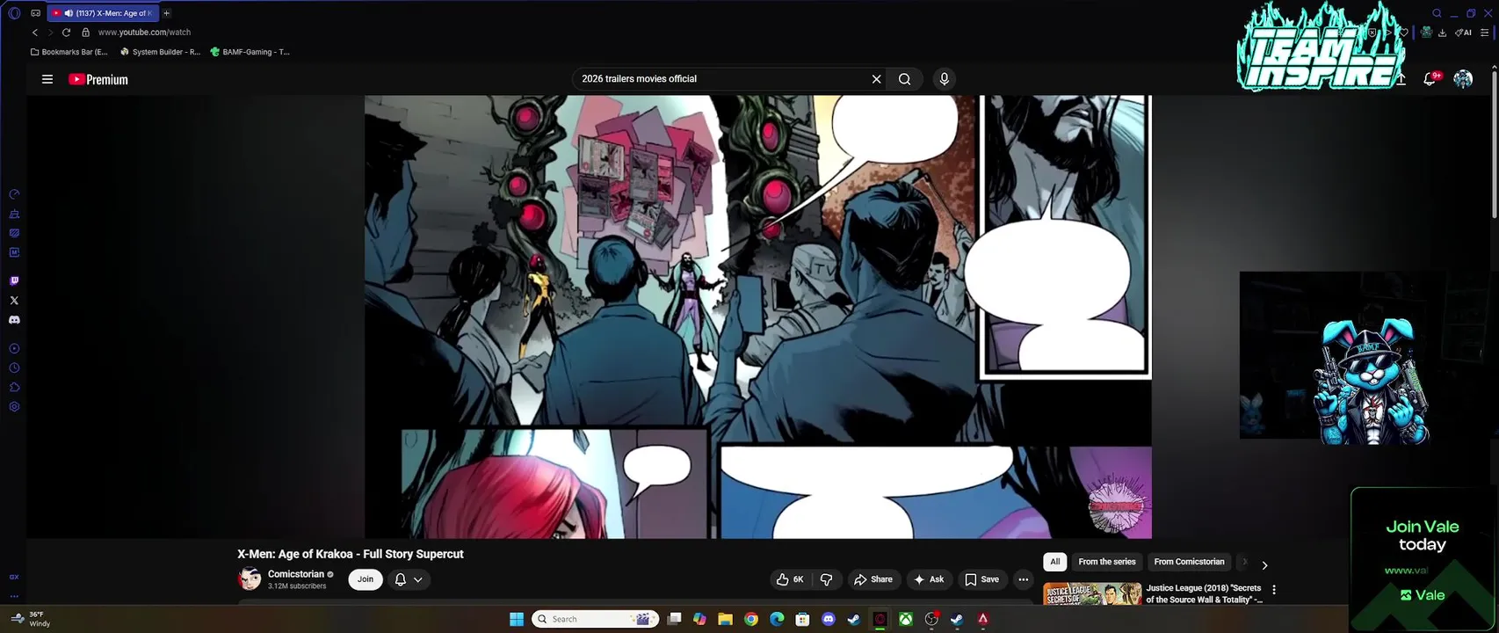Open a new browser tab with plus
Image resolution: width=1499 pixels, height=633 pixels.
[166, 13]
